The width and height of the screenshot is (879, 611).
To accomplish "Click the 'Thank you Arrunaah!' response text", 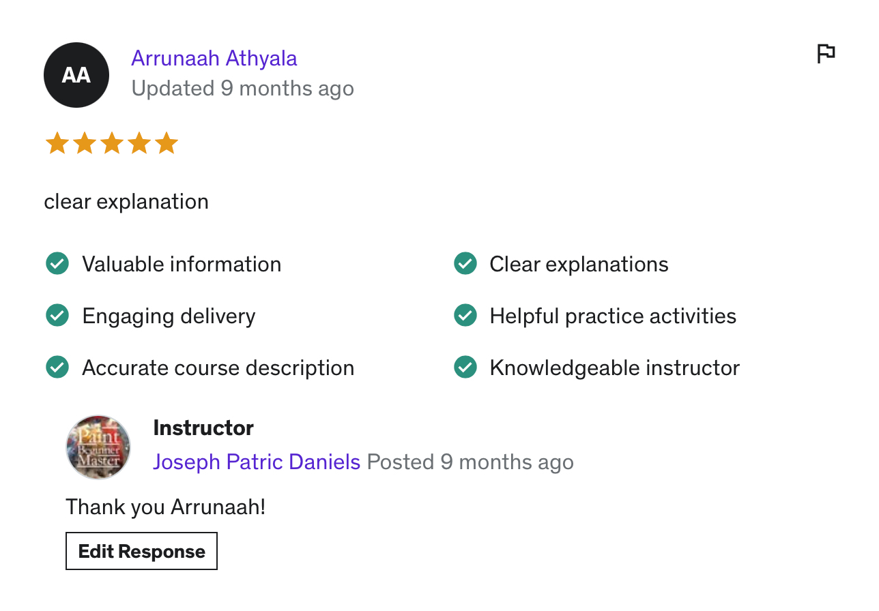I will 165,507.
